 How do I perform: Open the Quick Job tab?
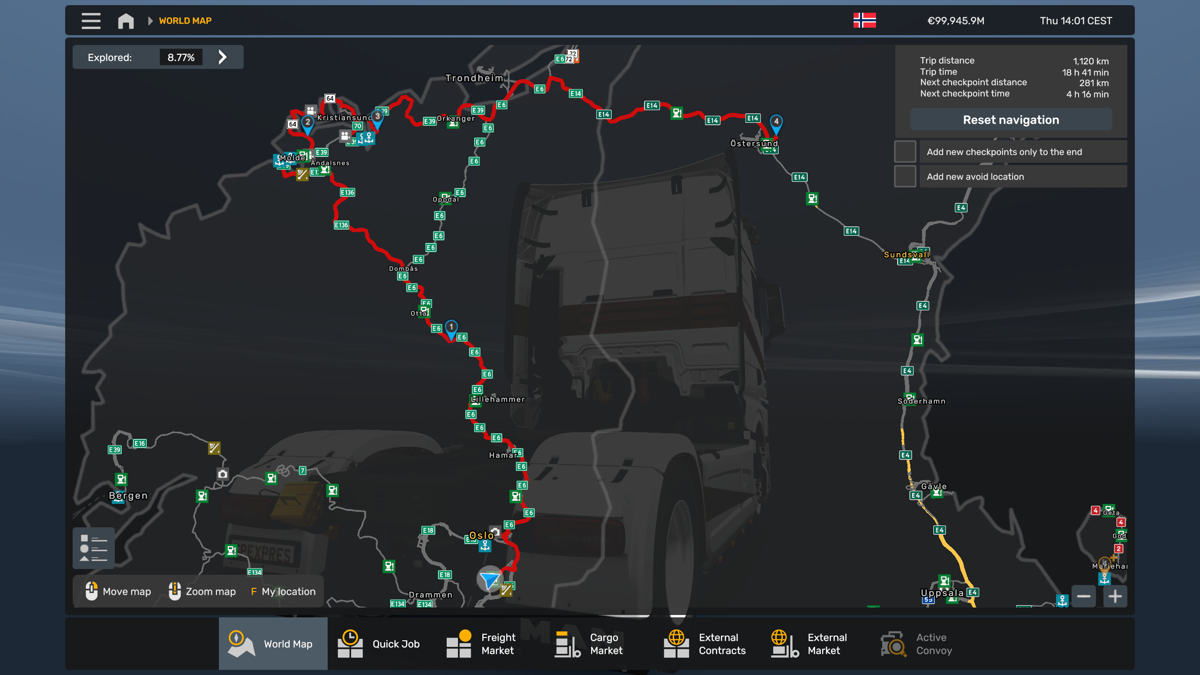pyautogui.click(x=379, y=644)
